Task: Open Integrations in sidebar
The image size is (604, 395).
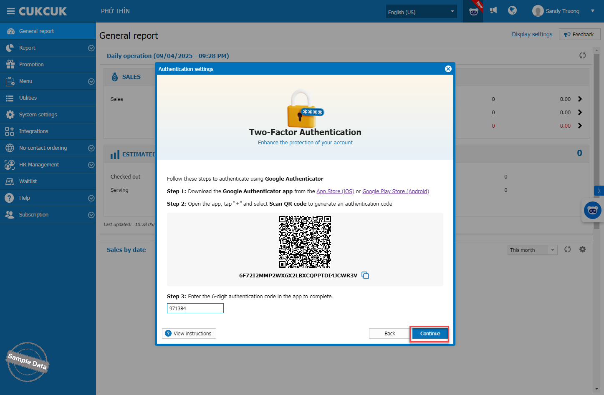Action: 48,131
